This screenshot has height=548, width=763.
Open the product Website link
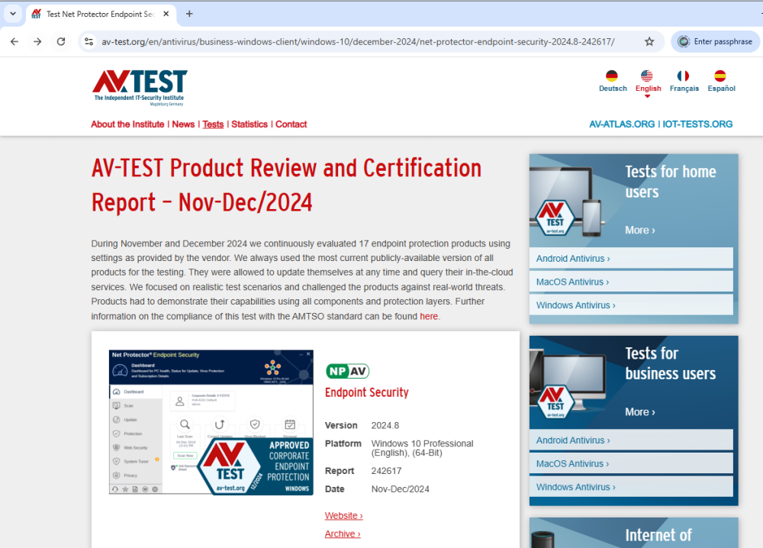(343, 515)
